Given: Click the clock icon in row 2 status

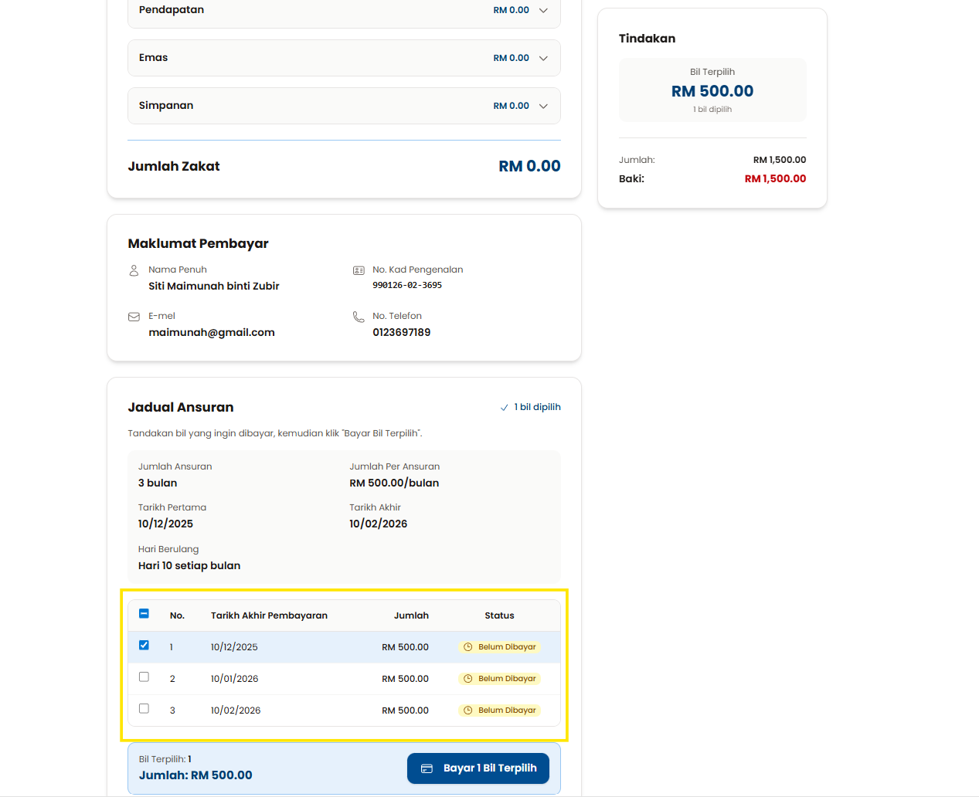Looking at the screenshot, I should 467,679.
